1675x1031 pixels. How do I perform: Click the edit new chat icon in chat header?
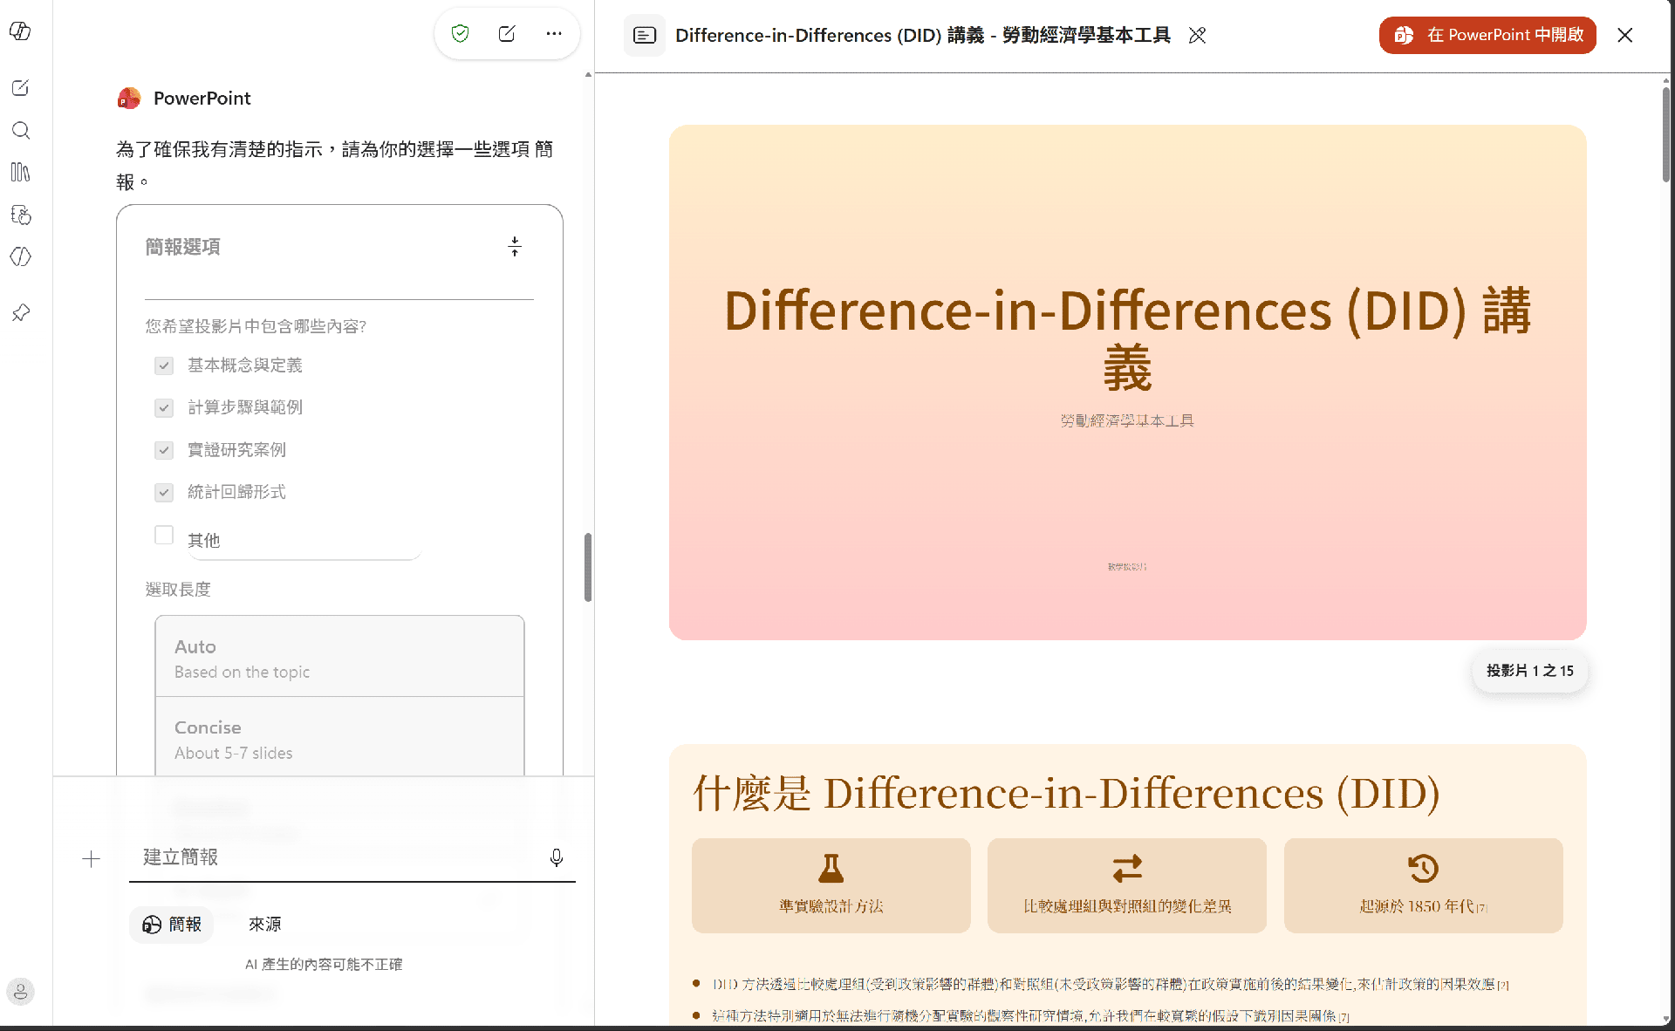click(x=507, y=34)
